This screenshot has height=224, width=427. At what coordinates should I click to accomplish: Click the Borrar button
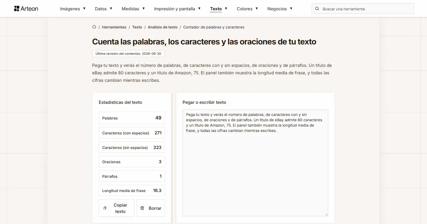[x=151, y=208]
